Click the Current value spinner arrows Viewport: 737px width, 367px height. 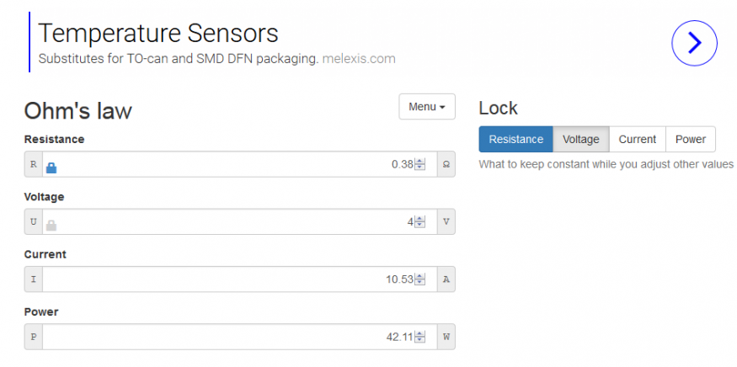tap(420, 279)
